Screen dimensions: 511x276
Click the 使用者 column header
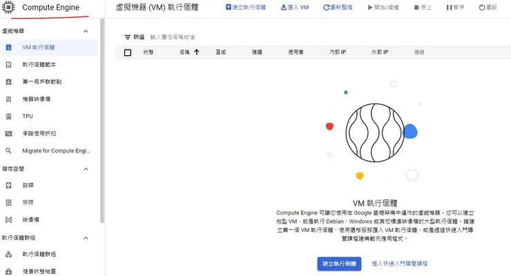tap(296, 52)
